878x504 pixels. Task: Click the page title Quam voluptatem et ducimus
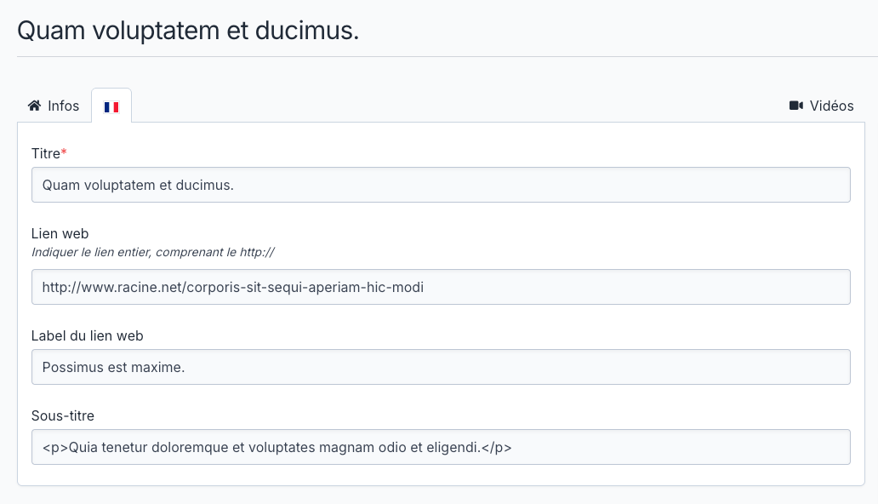point(187,30)
